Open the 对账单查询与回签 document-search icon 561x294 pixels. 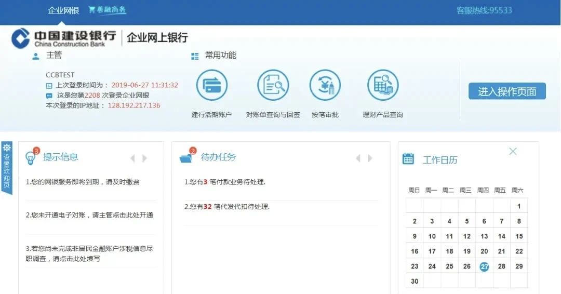tap(273, 85)
